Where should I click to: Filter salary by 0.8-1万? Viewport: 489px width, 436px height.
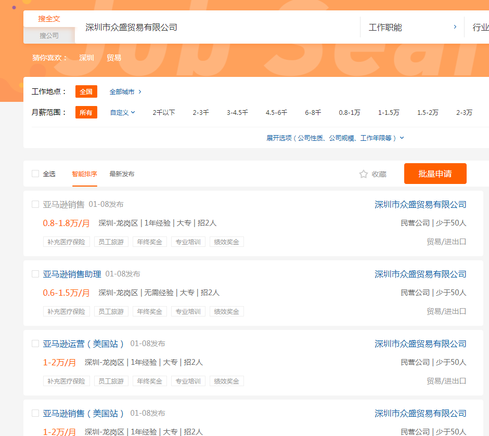tap(349, 112)
